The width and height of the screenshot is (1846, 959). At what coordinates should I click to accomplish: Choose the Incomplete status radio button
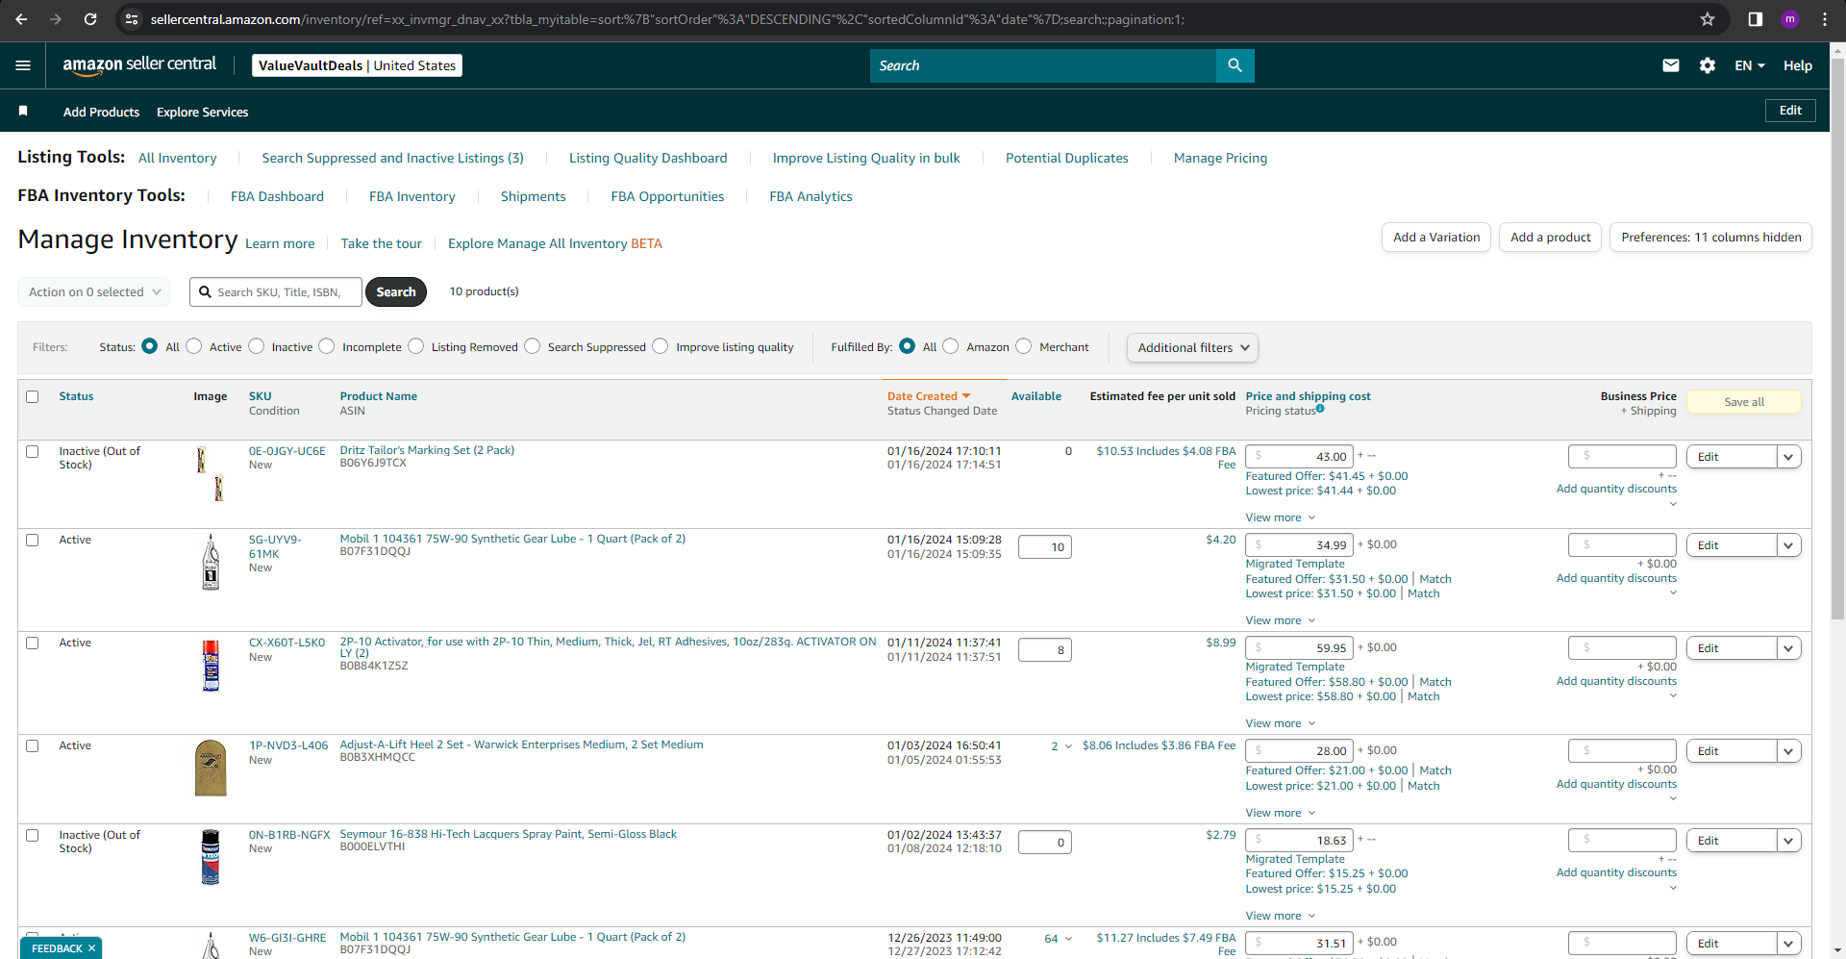coord(327,346)
